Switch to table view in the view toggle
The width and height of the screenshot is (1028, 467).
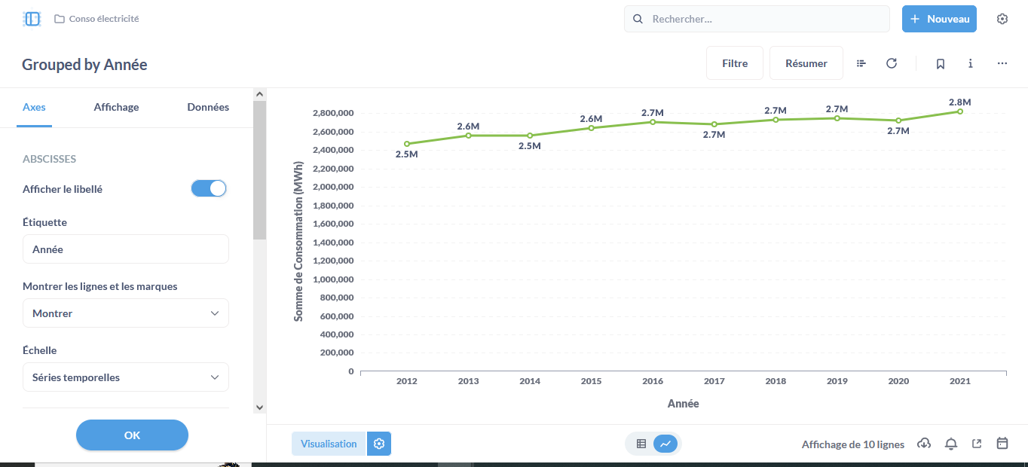point(641,444)
